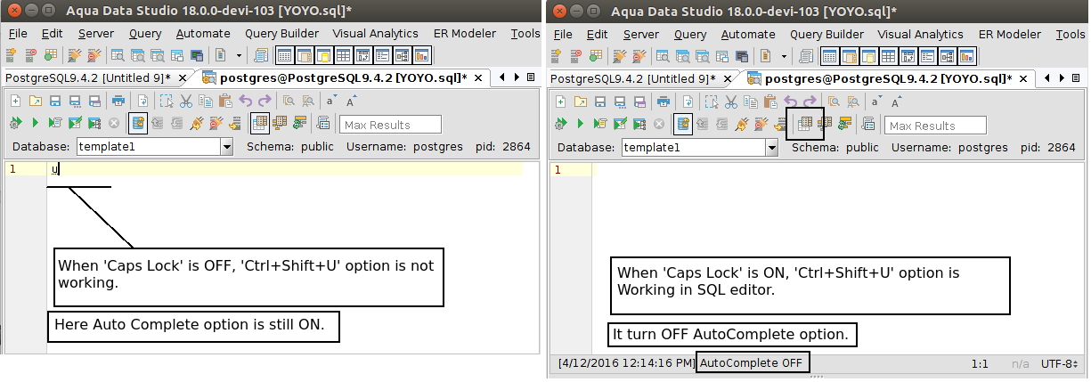This screenshot has width=1091, height=382.
Task: Toggle Auto Commit database icon in right window
Action: (x=683, y=124)
